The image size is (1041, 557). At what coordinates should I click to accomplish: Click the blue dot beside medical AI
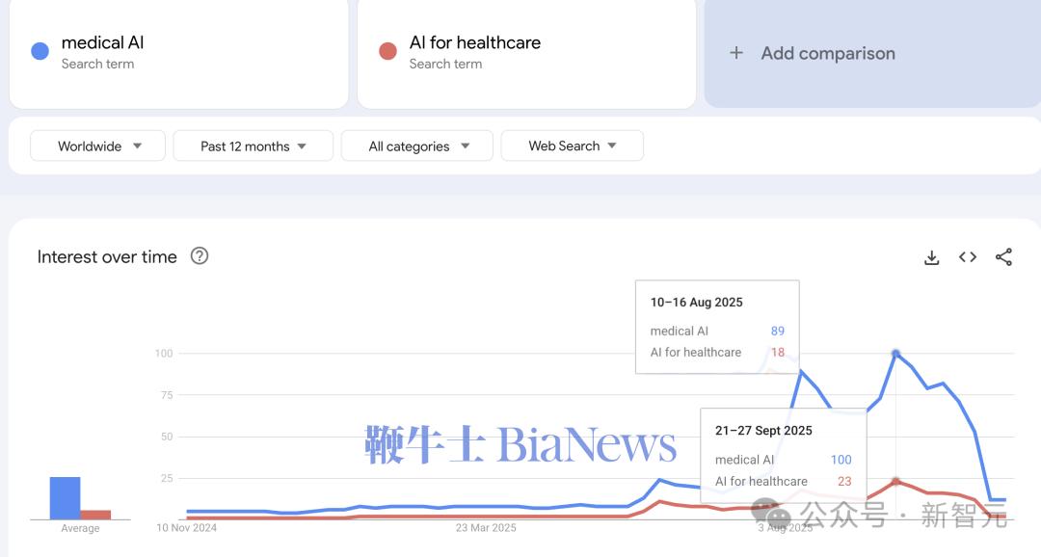pyautogui.click(x=40, y=52)
